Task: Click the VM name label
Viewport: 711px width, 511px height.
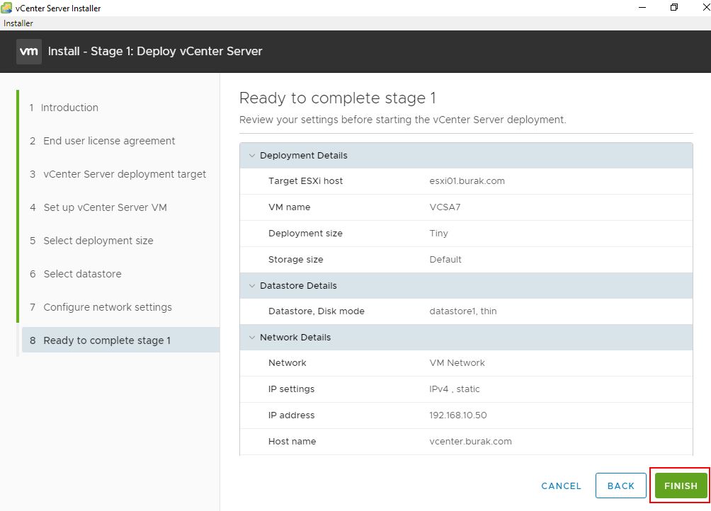Action: tap(290, 207)
